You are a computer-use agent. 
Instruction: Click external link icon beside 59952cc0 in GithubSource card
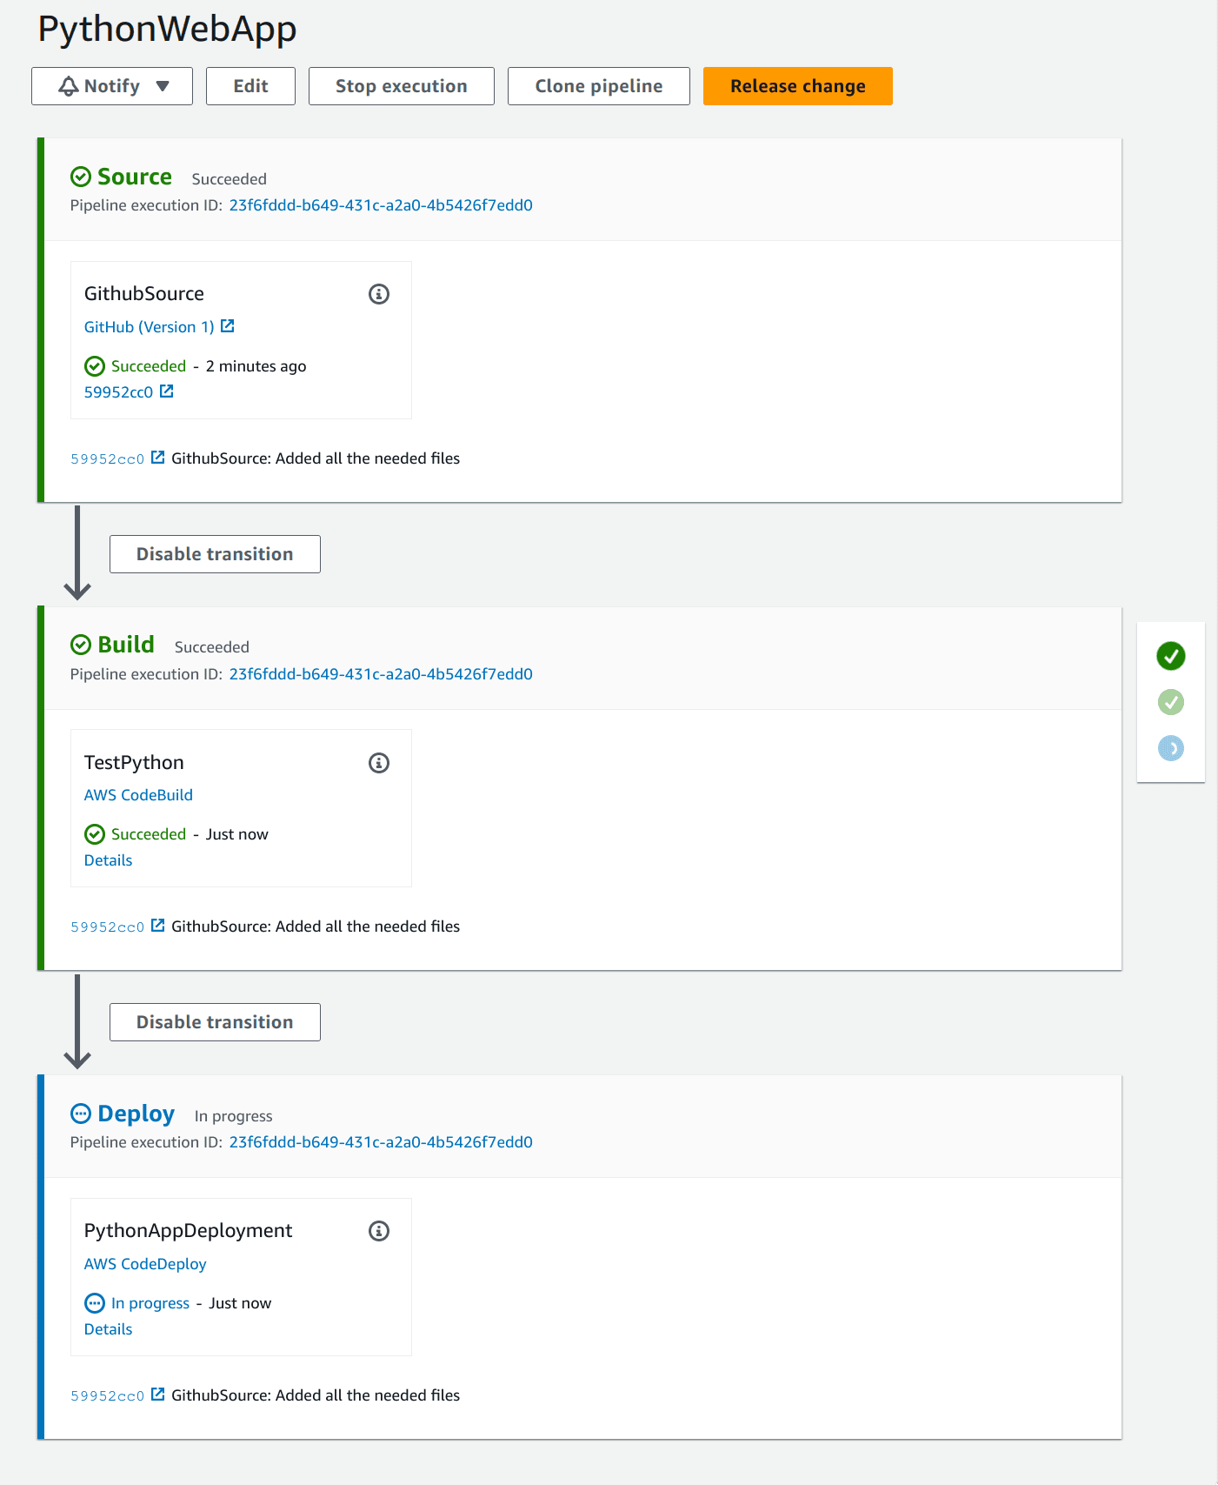[167, 391]
